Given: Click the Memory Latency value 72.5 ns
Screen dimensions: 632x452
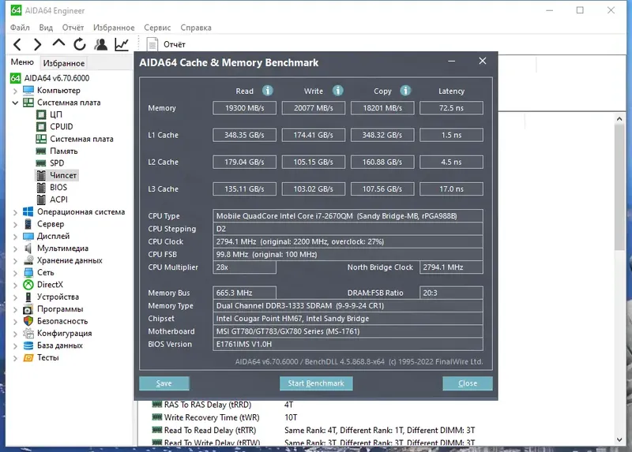Looking at the screenshot, I should click(x=451, y=108).
